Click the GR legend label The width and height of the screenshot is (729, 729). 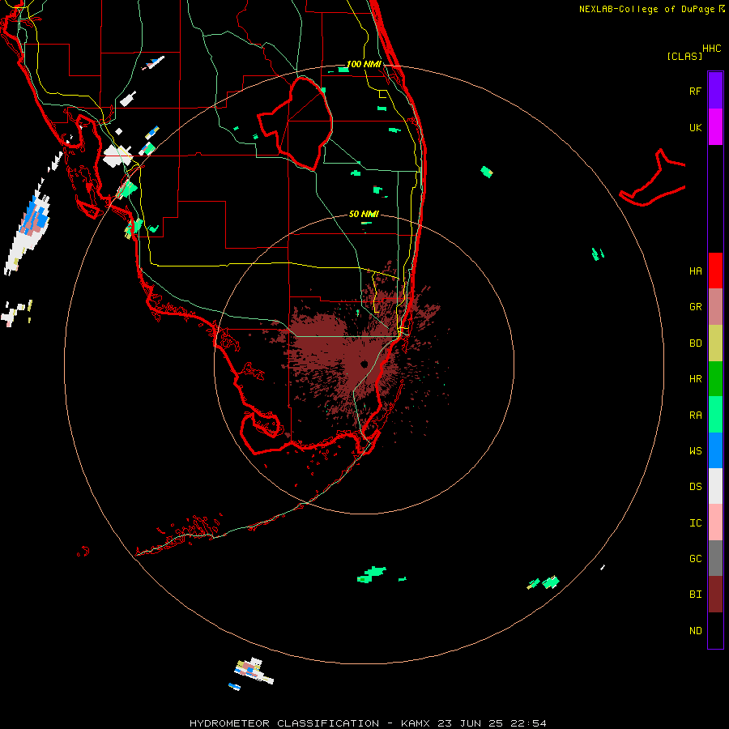pos(695,307)
